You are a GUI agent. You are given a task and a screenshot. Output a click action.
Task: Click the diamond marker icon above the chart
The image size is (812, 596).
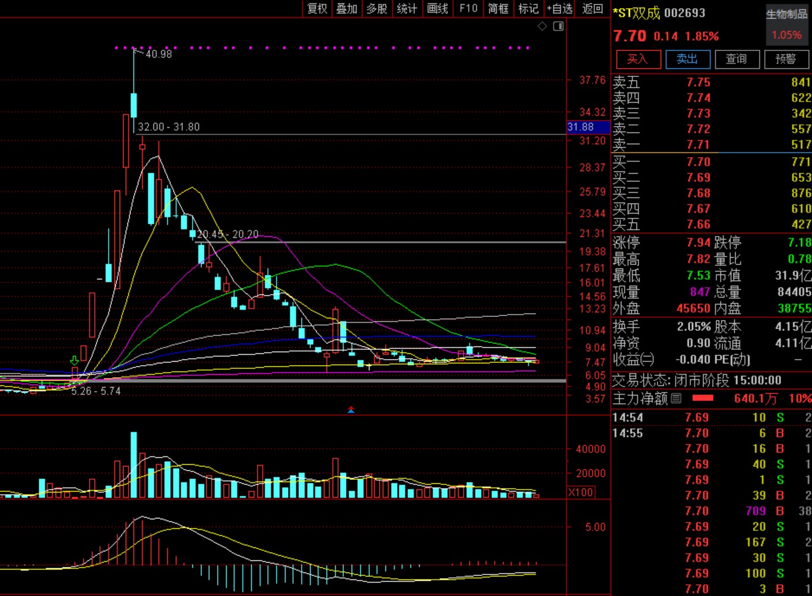click(x=542, y=26)
